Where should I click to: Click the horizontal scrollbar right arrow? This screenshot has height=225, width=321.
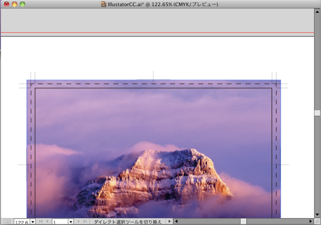311,221
